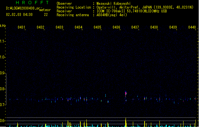
Task: Click the Receiver field label
Action: coord(64,11)
